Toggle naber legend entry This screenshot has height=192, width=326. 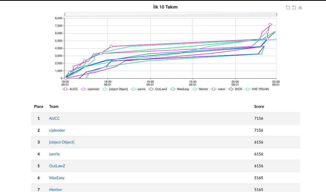[x=218, y=89]
